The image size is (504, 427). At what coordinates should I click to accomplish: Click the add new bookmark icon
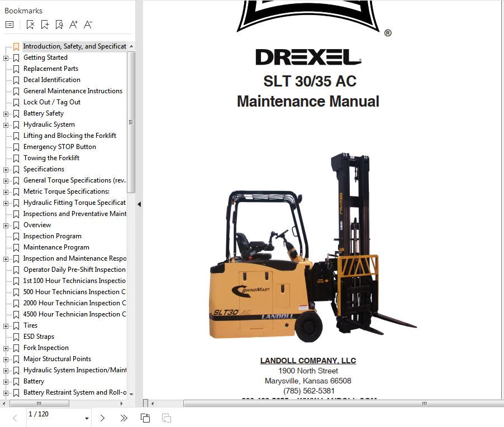coord(45,25)
